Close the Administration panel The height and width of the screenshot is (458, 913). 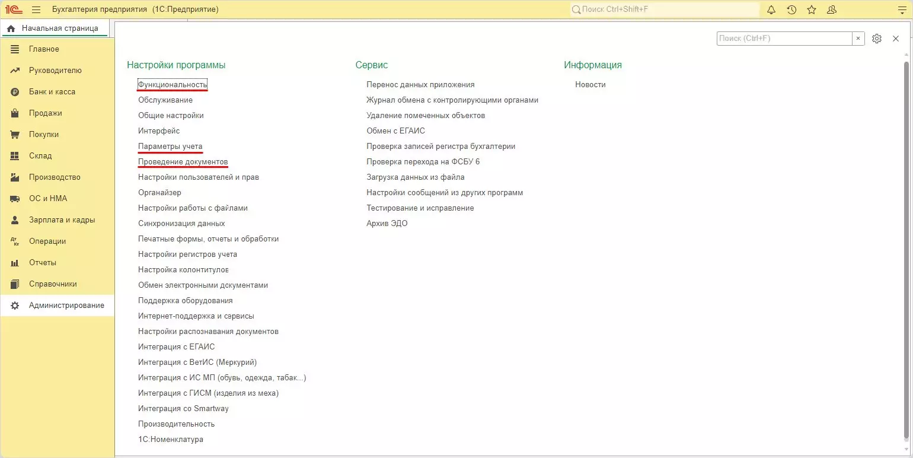896,39
